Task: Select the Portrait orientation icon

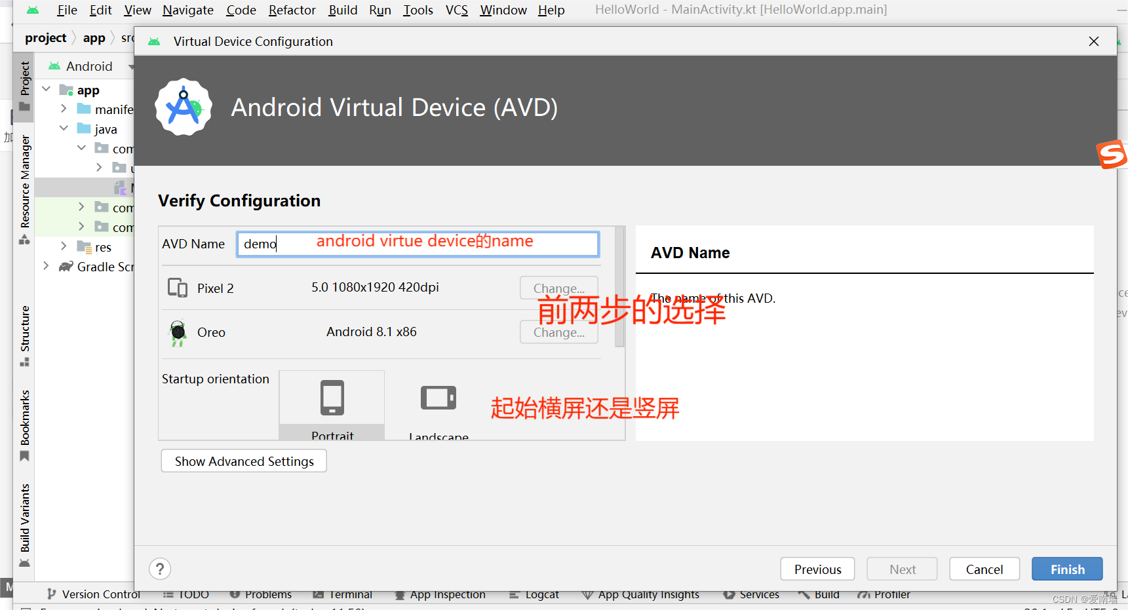Action: (x=332, y=398)
